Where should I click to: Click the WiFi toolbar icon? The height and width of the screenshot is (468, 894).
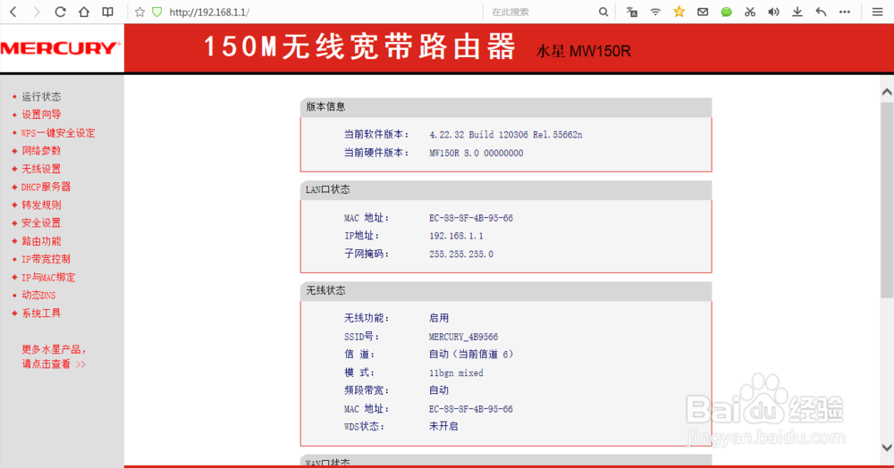point(655,12)
